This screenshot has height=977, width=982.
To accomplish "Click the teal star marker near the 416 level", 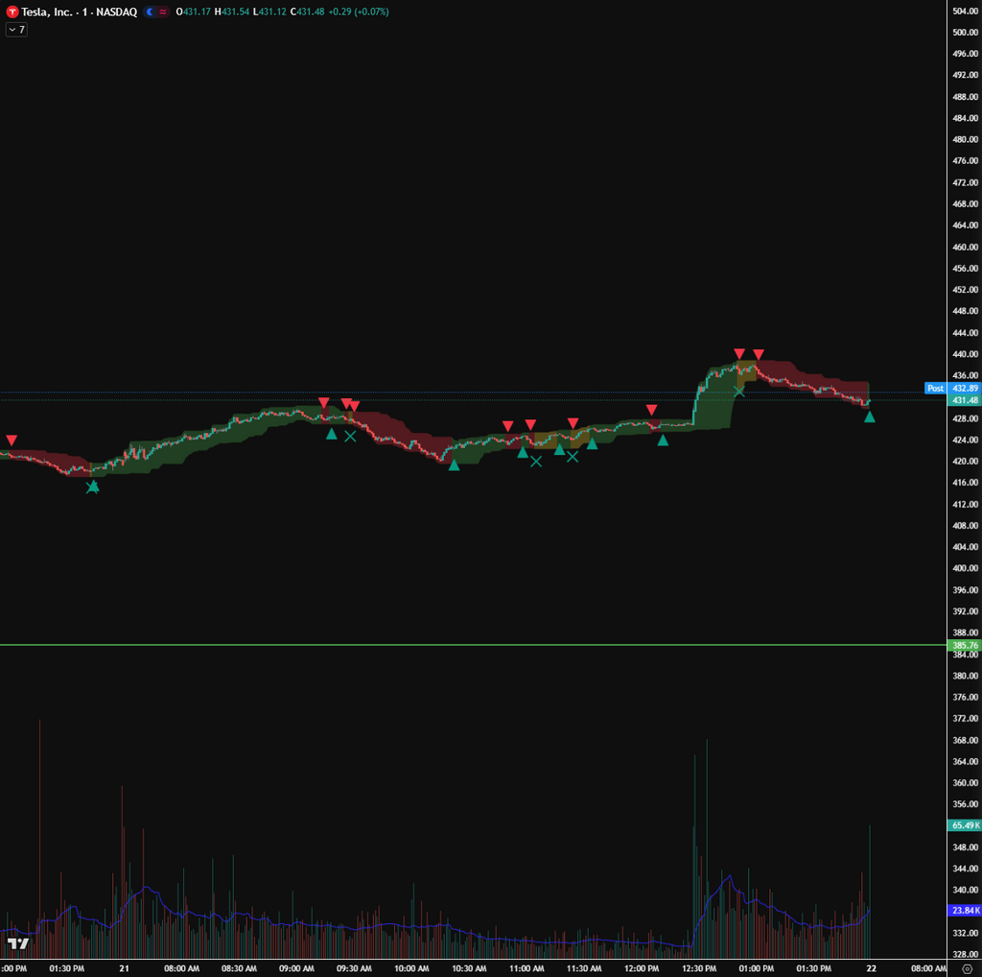I will point(93,487).
